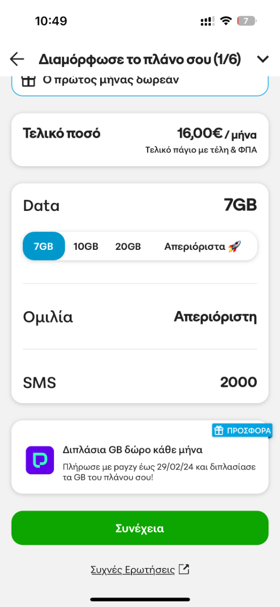
Task: Choose Απεριόριστα unlimited data option
Action: click(x=202, y=246)
